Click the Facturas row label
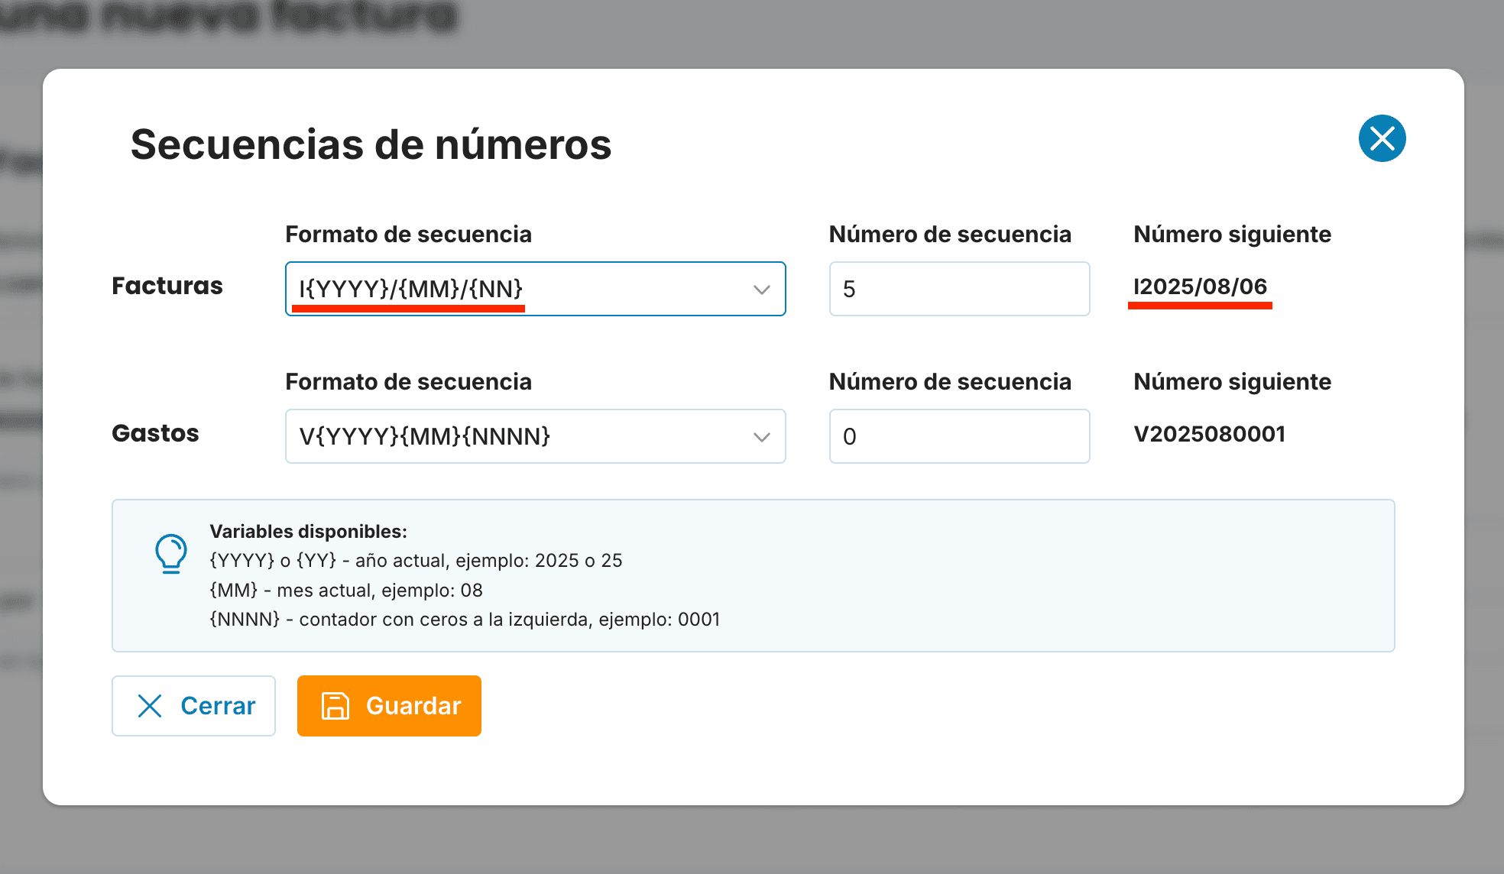The height and width of the screenshot is (874, 1504). pos(167,286)
